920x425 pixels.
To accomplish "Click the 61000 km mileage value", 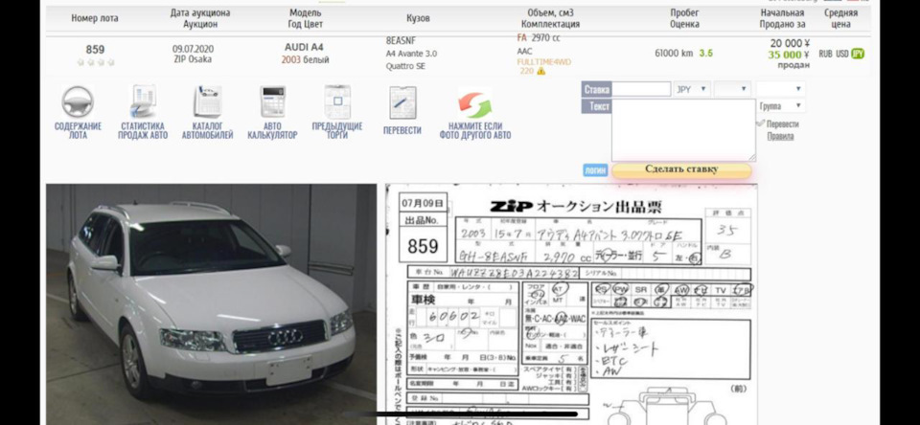I will point(674,54).
